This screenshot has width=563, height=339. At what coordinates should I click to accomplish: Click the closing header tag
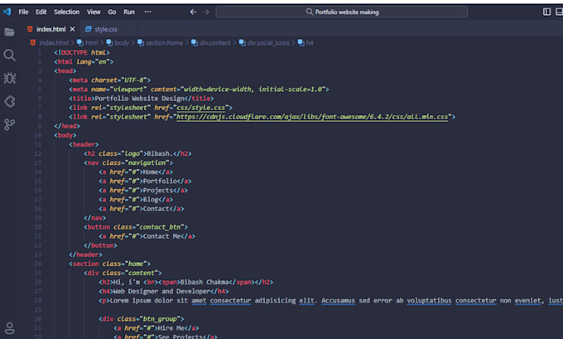[x=85, y=254]
